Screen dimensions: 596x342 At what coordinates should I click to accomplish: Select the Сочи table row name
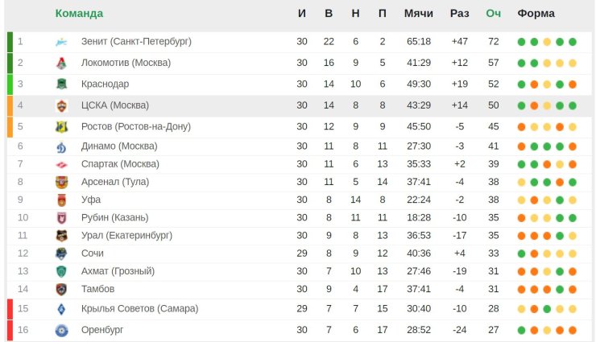coord(93,253)
